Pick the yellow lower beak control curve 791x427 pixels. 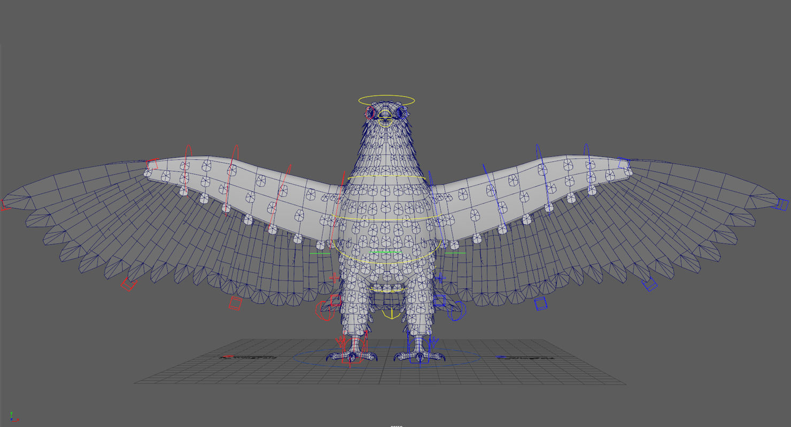(386, 122)
